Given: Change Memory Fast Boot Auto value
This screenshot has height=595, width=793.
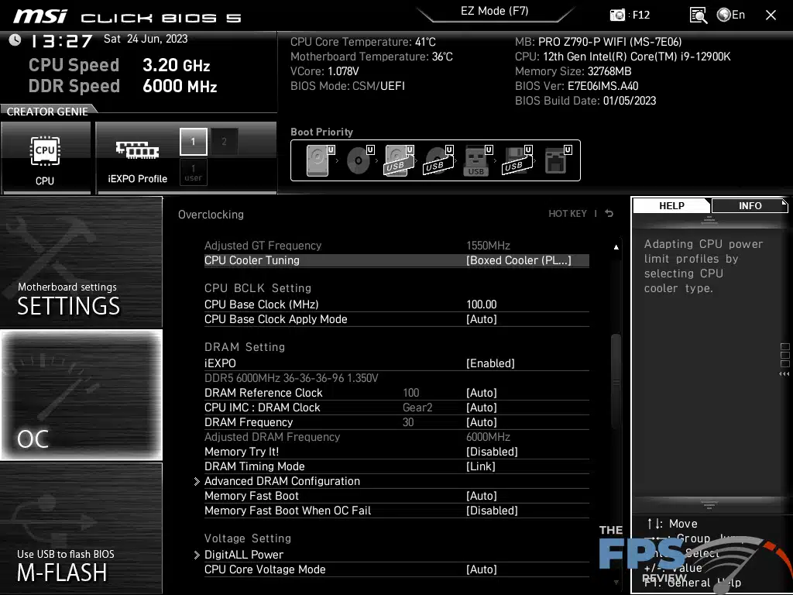Looking at the screenshot, I should coord(482,496).
